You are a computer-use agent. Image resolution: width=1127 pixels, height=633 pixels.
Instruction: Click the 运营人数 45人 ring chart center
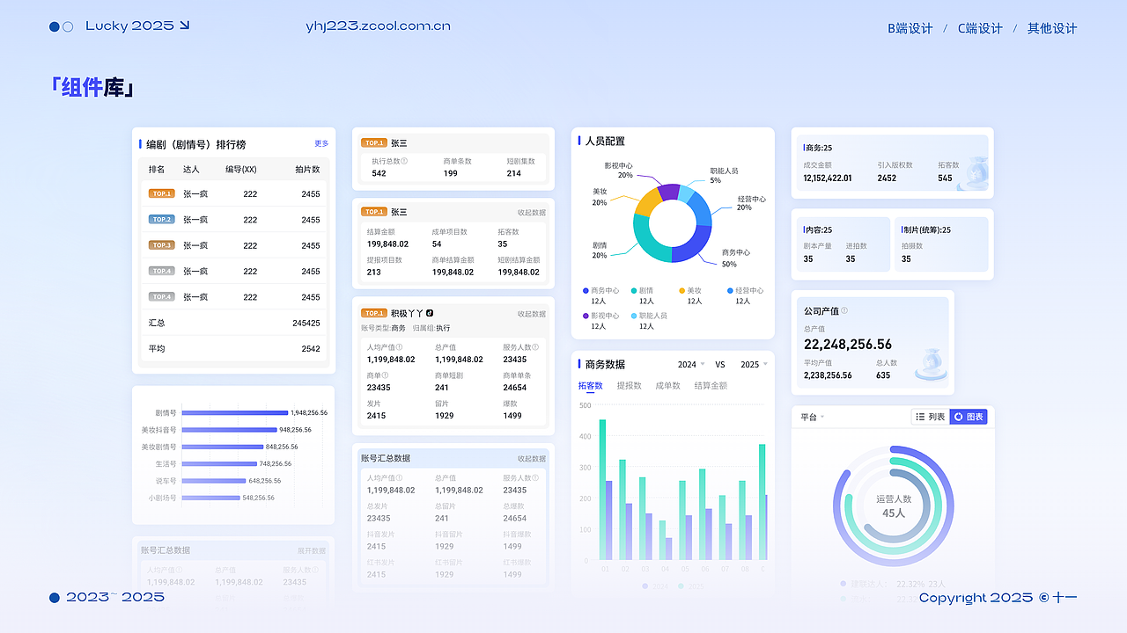894,506
